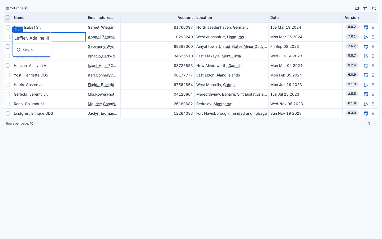The width and height of the screenshot is (382, 239).
Task: Open more actions for version 2.6.2 row
Action: coord(373,46)
